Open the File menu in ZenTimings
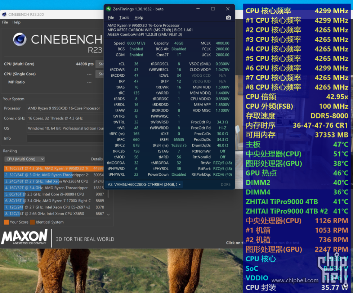 pos(111,18)
